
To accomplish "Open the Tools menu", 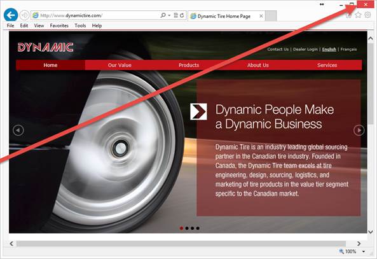I will coord(80,25).
